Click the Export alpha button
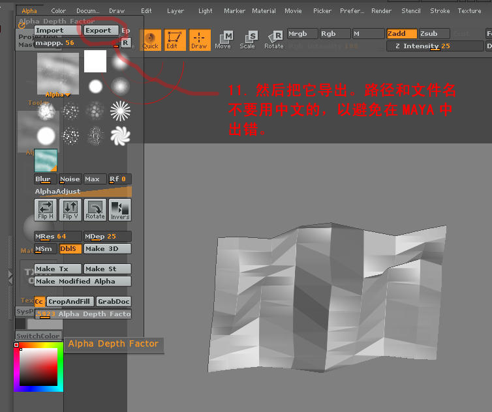 (101, 31)
